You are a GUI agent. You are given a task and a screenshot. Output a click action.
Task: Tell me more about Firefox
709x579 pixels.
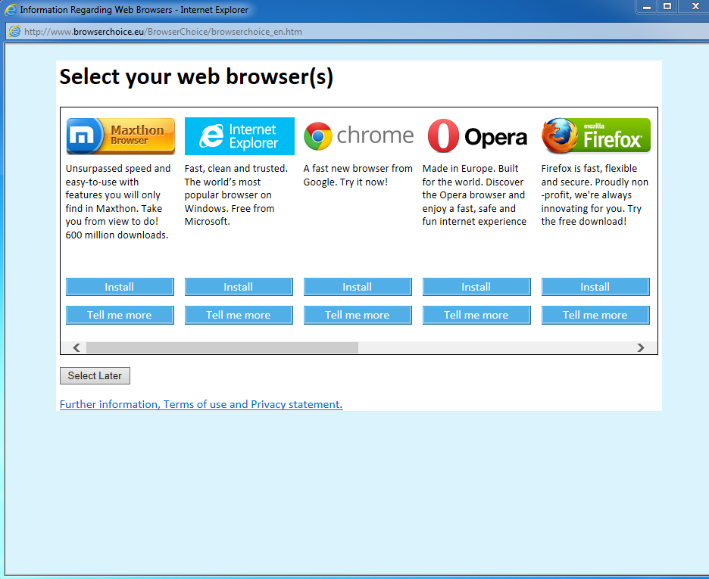[595, 315]
